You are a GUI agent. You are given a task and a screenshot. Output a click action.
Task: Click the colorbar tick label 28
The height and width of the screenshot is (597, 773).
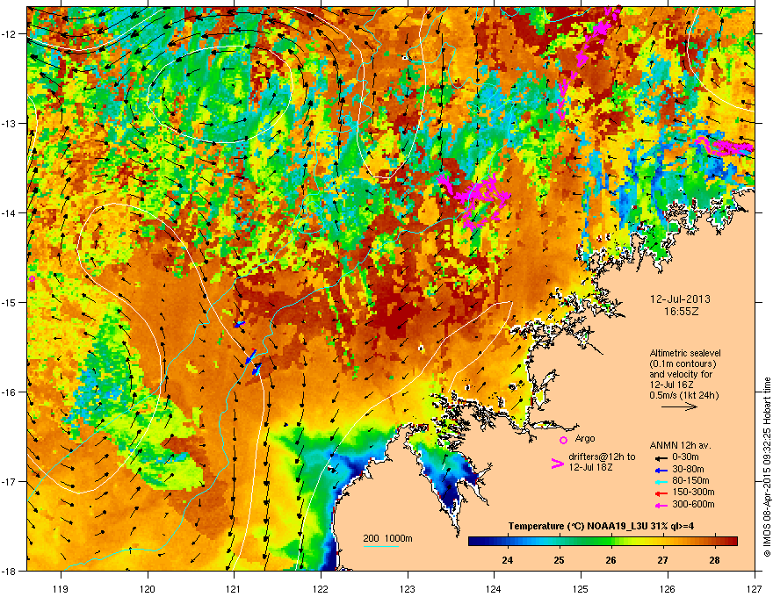click(x=714, y=560)
